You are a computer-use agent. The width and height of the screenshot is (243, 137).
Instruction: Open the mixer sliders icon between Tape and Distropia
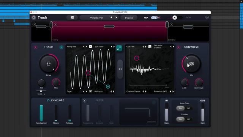click(x=90, y=91)
